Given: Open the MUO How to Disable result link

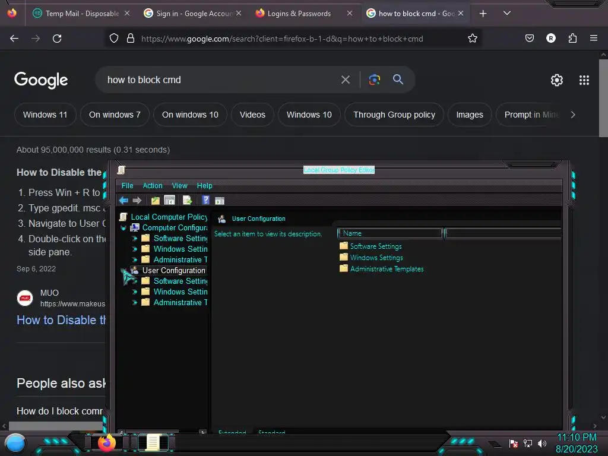Looking at the screenshot, I should [61, 320].
